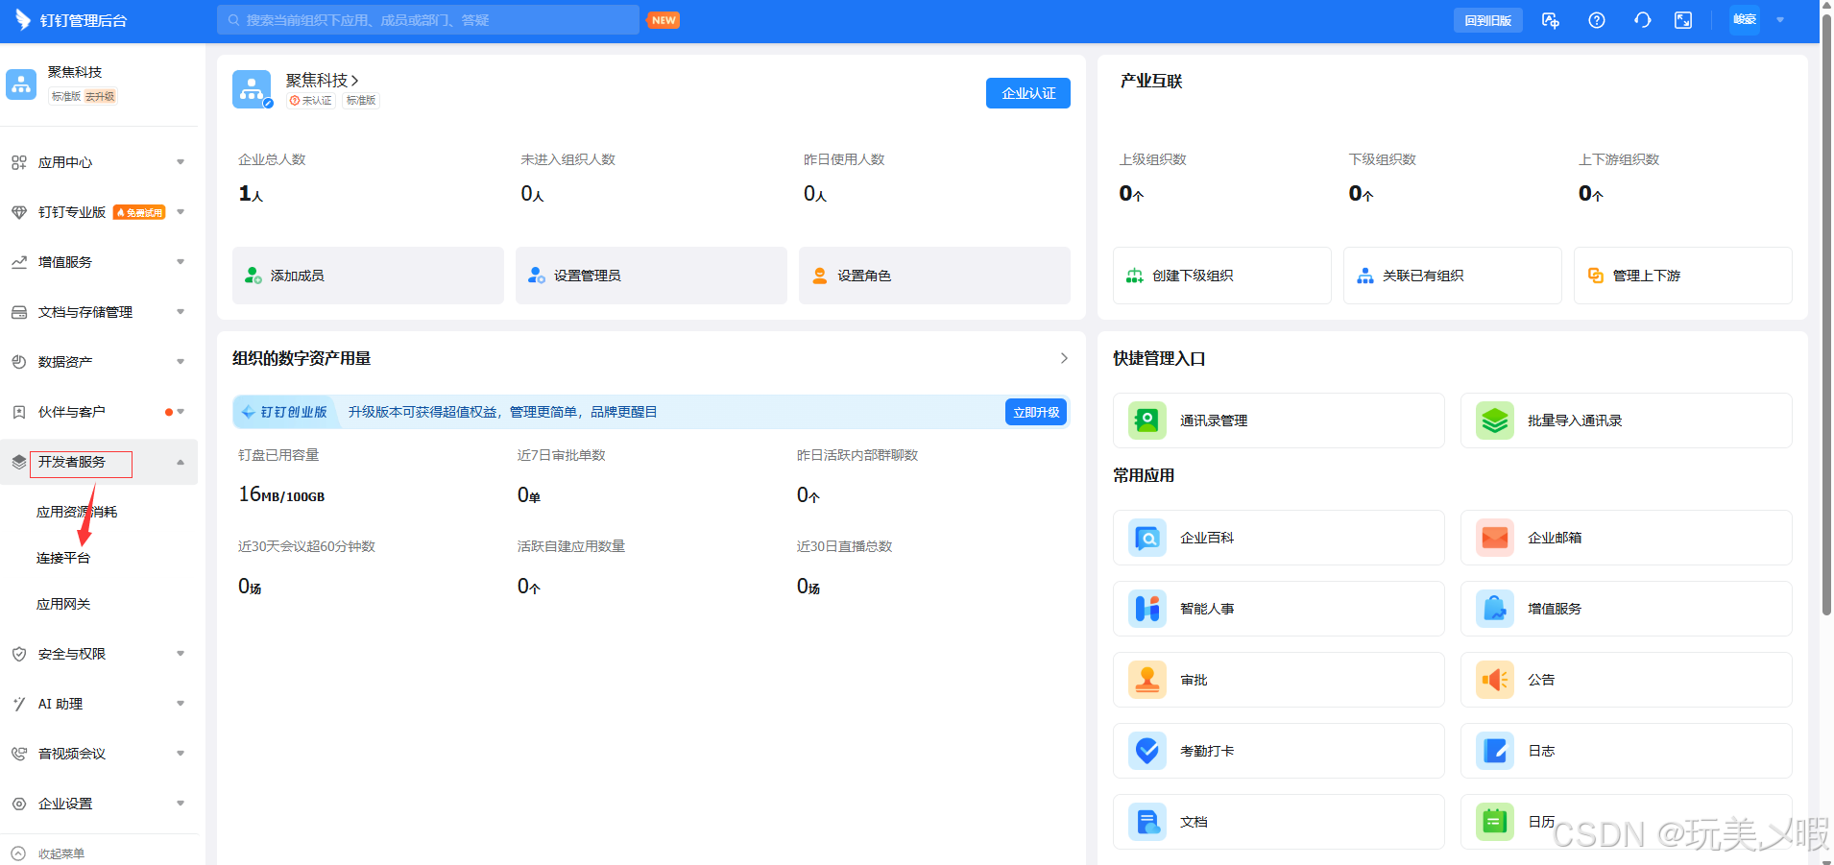1834x865 pixels.
Task: Click the 关联已有组织 blue icon
Action: 1364,276
